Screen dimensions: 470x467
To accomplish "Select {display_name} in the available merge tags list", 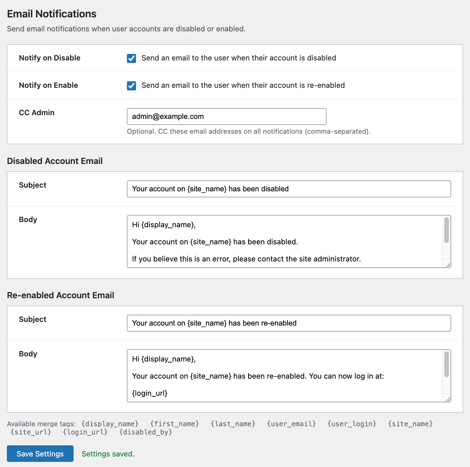I will click(110, 424).
